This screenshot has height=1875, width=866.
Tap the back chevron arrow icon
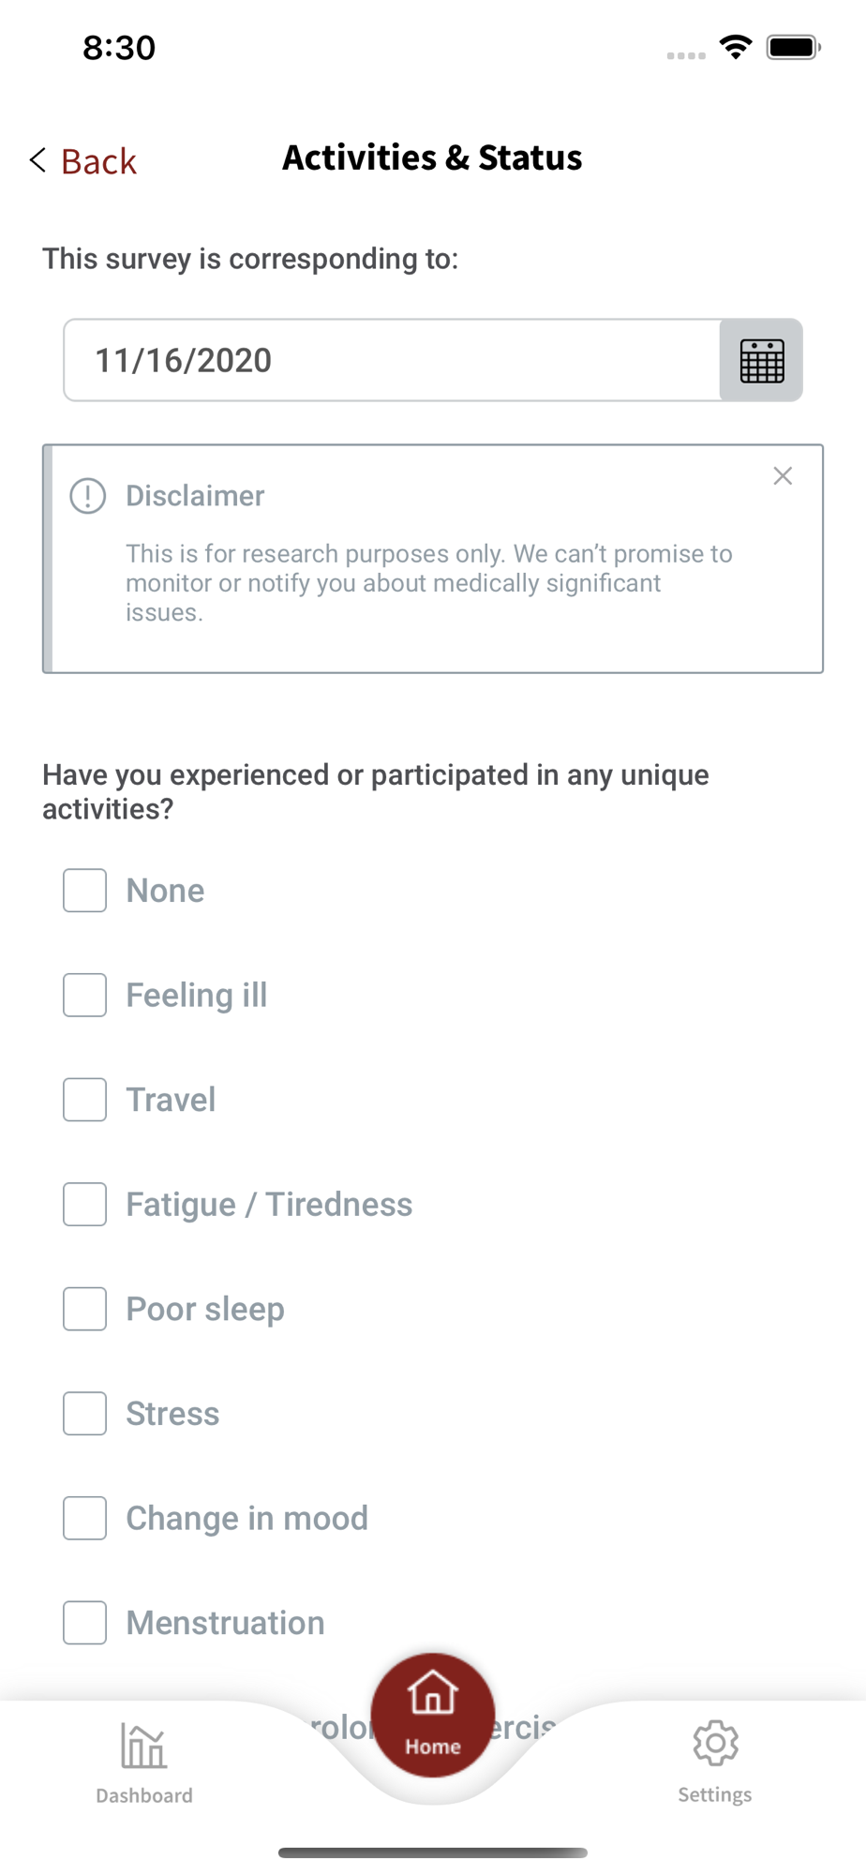point(37,160)
